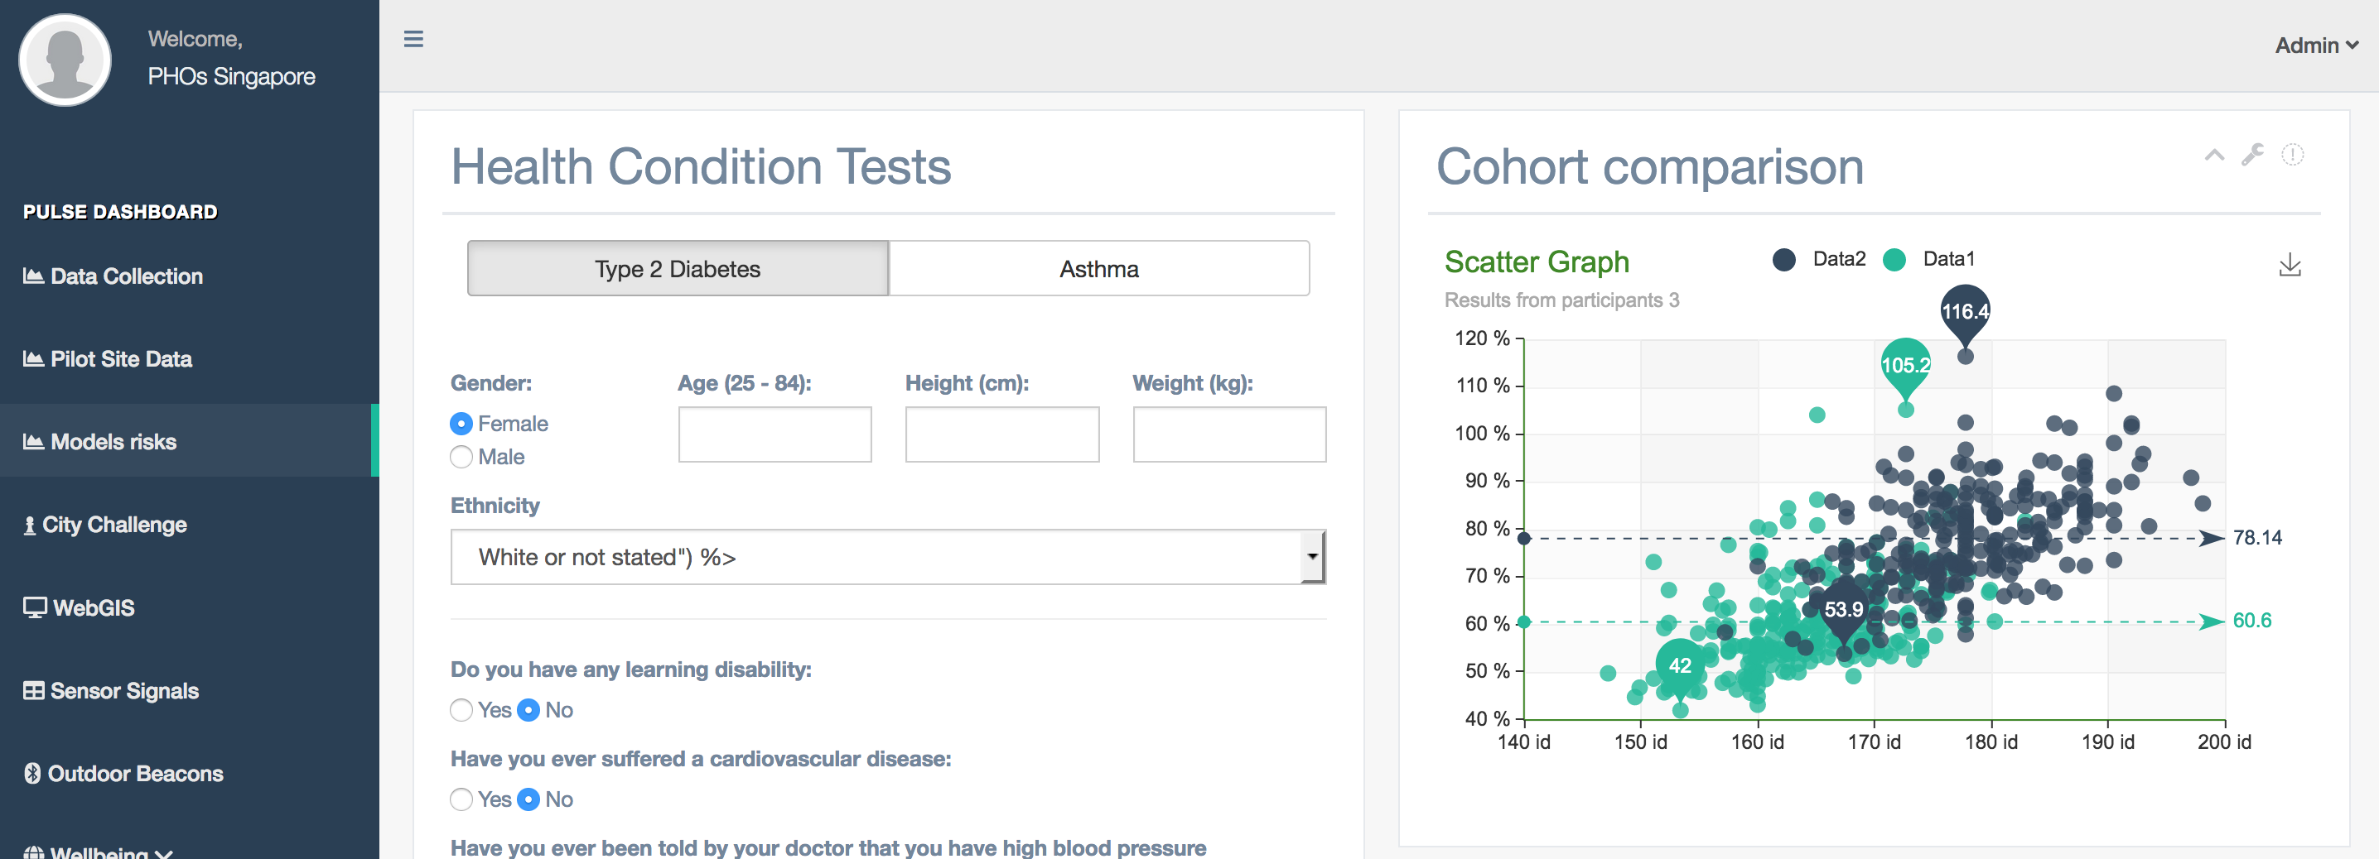Click the WebGIS monitor icon
The width and height of the screenshot is (2379, 859).
(x=34, y=607)
